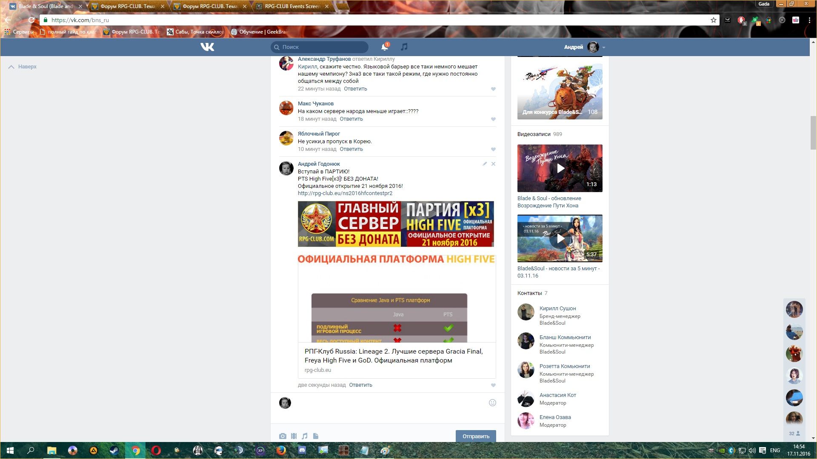Attach photo with camera icon
This screenshot has height=459, width=817.
coord(283,436)
